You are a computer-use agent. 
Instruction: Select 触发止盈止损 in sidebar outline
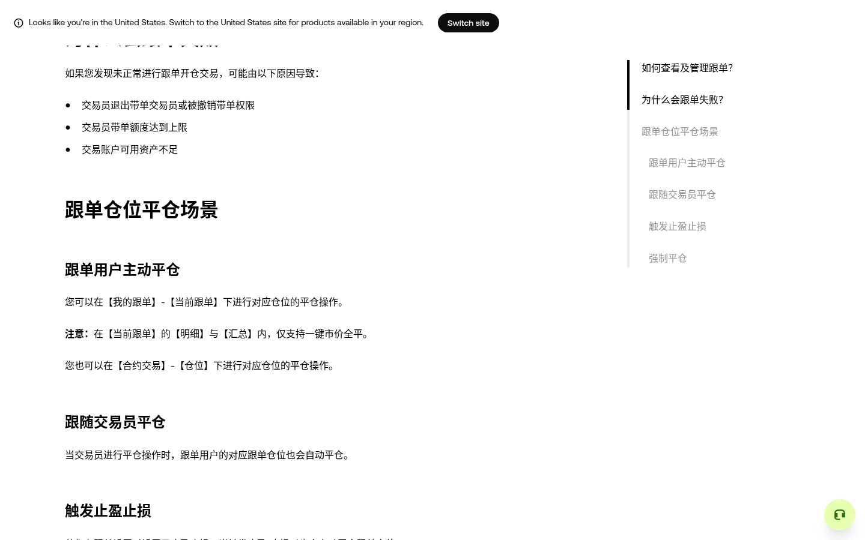click(x=678, y=226)
